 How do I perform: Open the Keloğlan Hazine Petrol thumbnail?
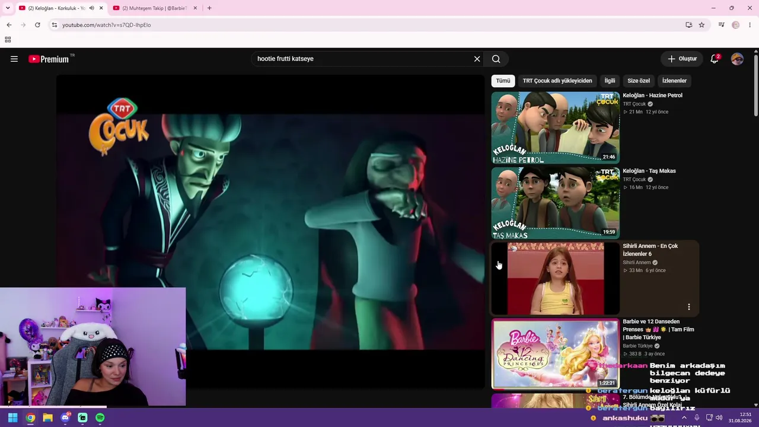pos(556,128)
